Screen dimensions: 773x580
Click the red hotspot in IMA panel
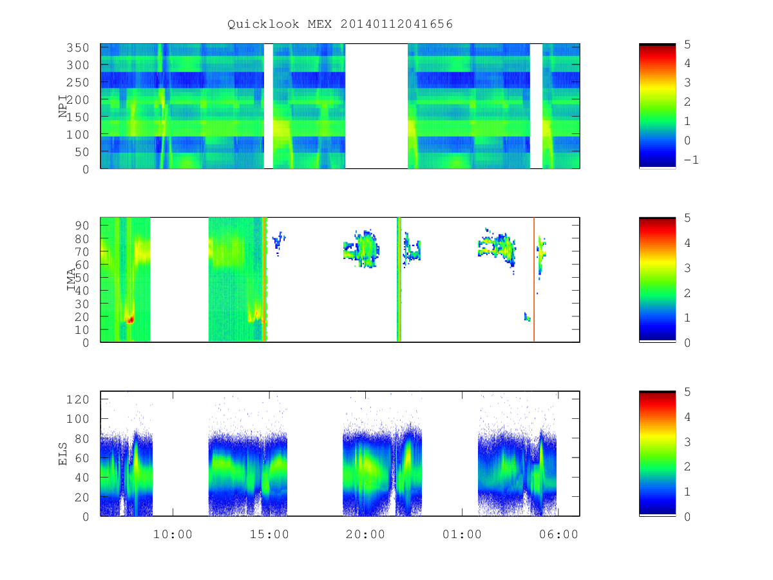click(130, 319)
